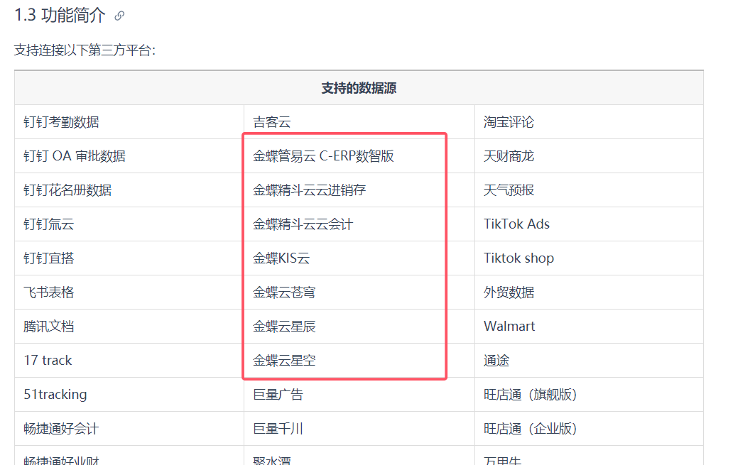The height and width of the screenshot is (465, 755).
Task: Select the 51tracking cell
Action: [x=129, y=395]
